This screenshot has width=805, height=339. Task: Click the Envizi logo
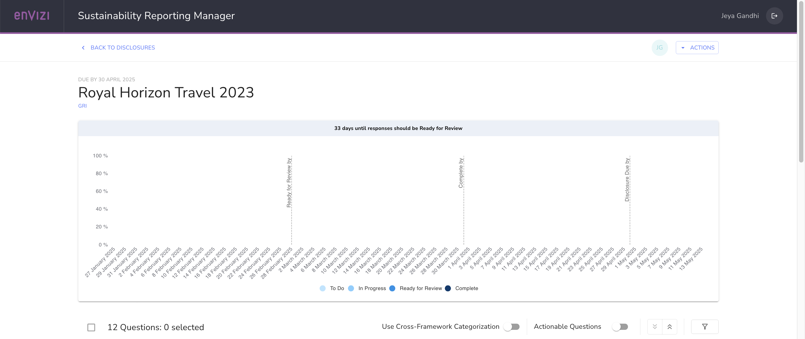click(x=31, y=16)
